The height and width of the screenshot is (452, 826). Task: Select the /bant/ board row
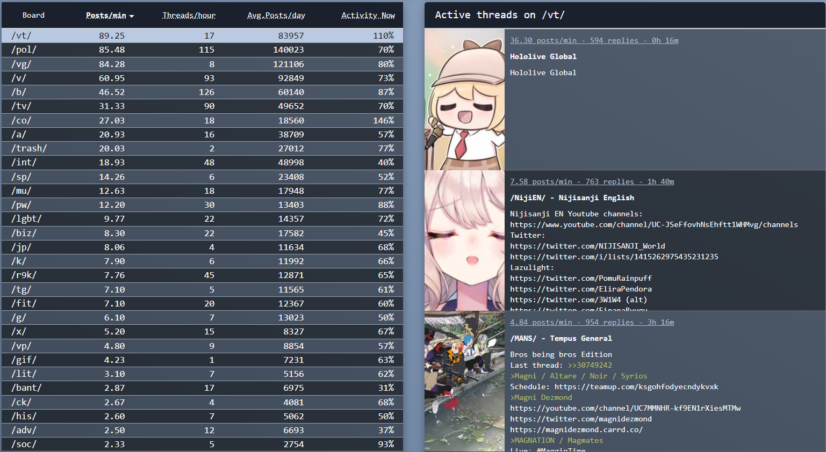[x=202, y=388]
